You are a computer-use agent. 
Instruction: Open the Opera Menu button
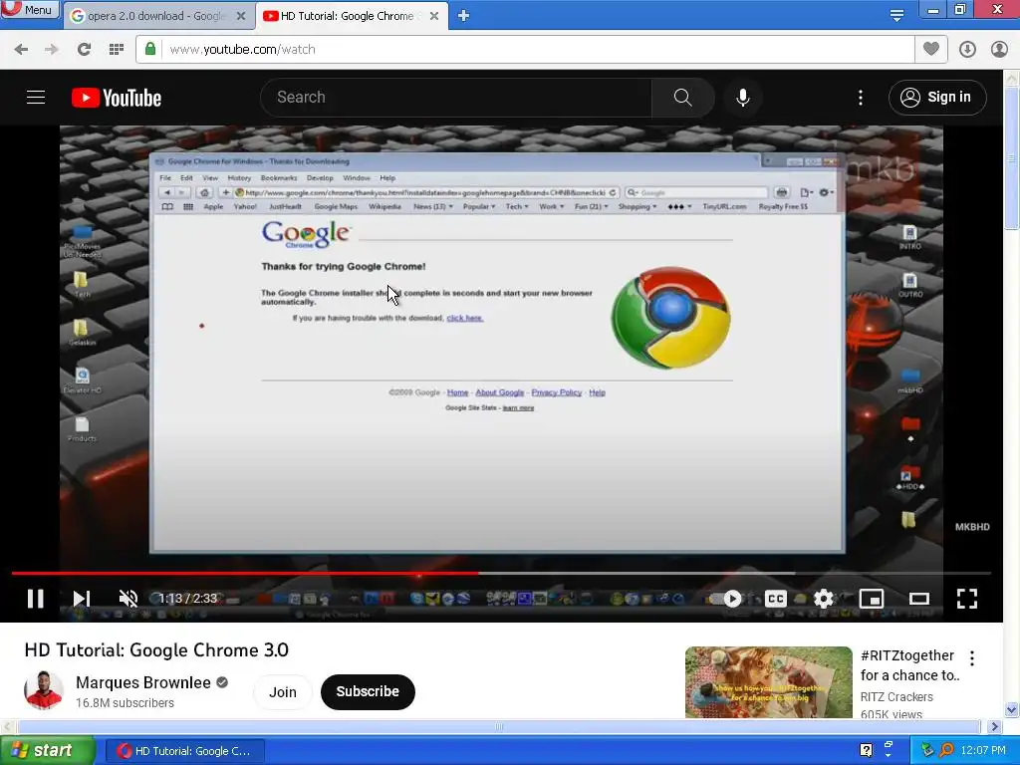[30, 10]
